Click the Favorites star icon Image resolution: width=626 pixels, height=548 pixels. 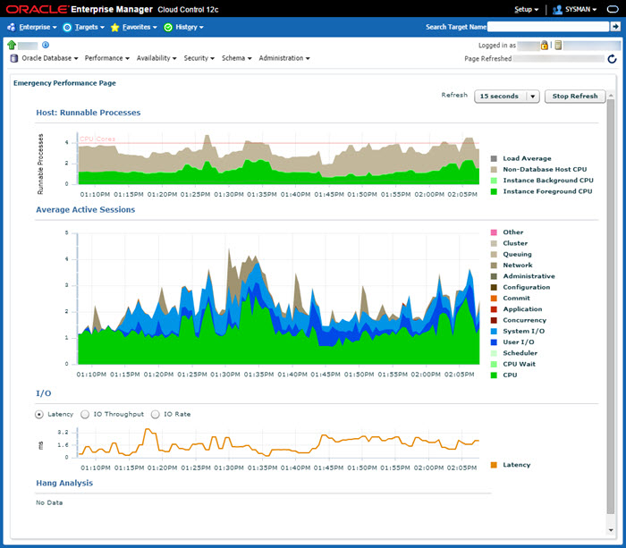115,27
